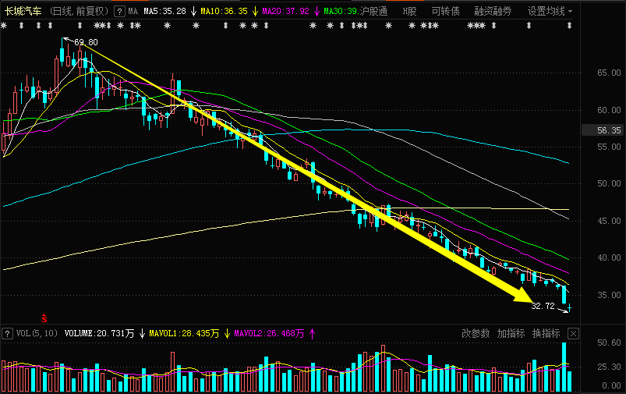Click the help question-mark icon beside 前复权
Viewport: 626px width, 394px height.
(x=118, y=12)
